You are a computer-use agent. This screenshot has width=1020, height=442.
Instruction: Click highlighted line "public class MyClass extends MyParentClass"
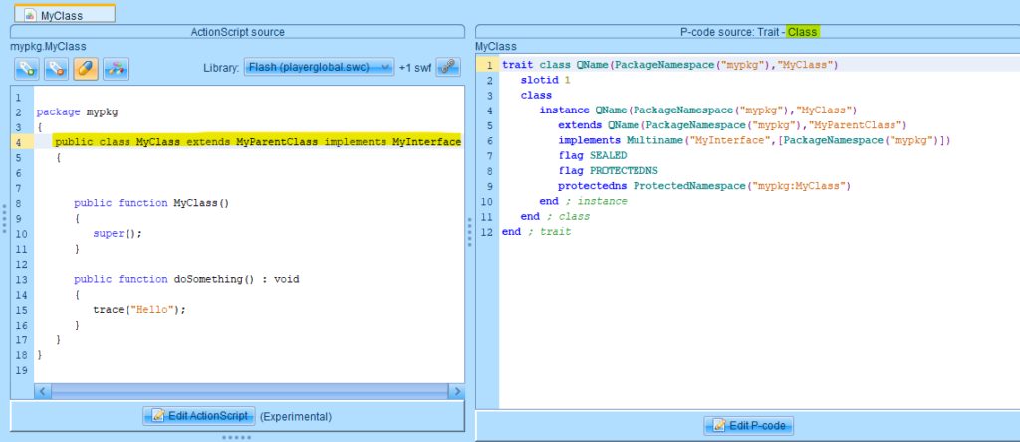tap(258, 141)
